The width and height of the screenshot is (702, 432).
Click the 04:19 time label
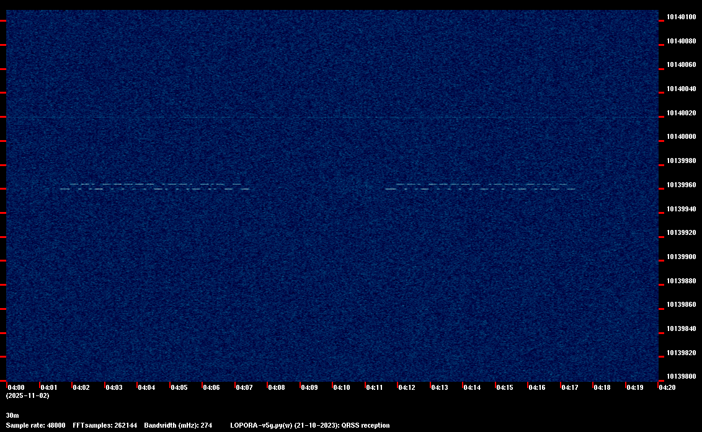pyautogui.click(x=634, y=387)
